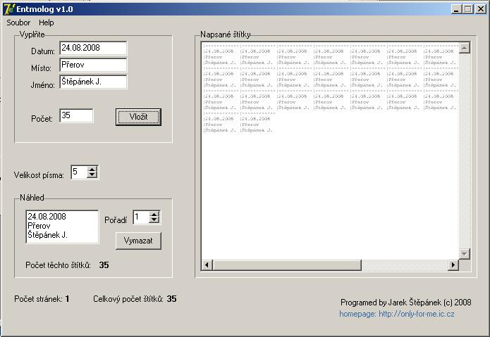Screen dimensions: 490x337
Task: Click the Celkový počet štítků value 35
Action: click(171, 299)
